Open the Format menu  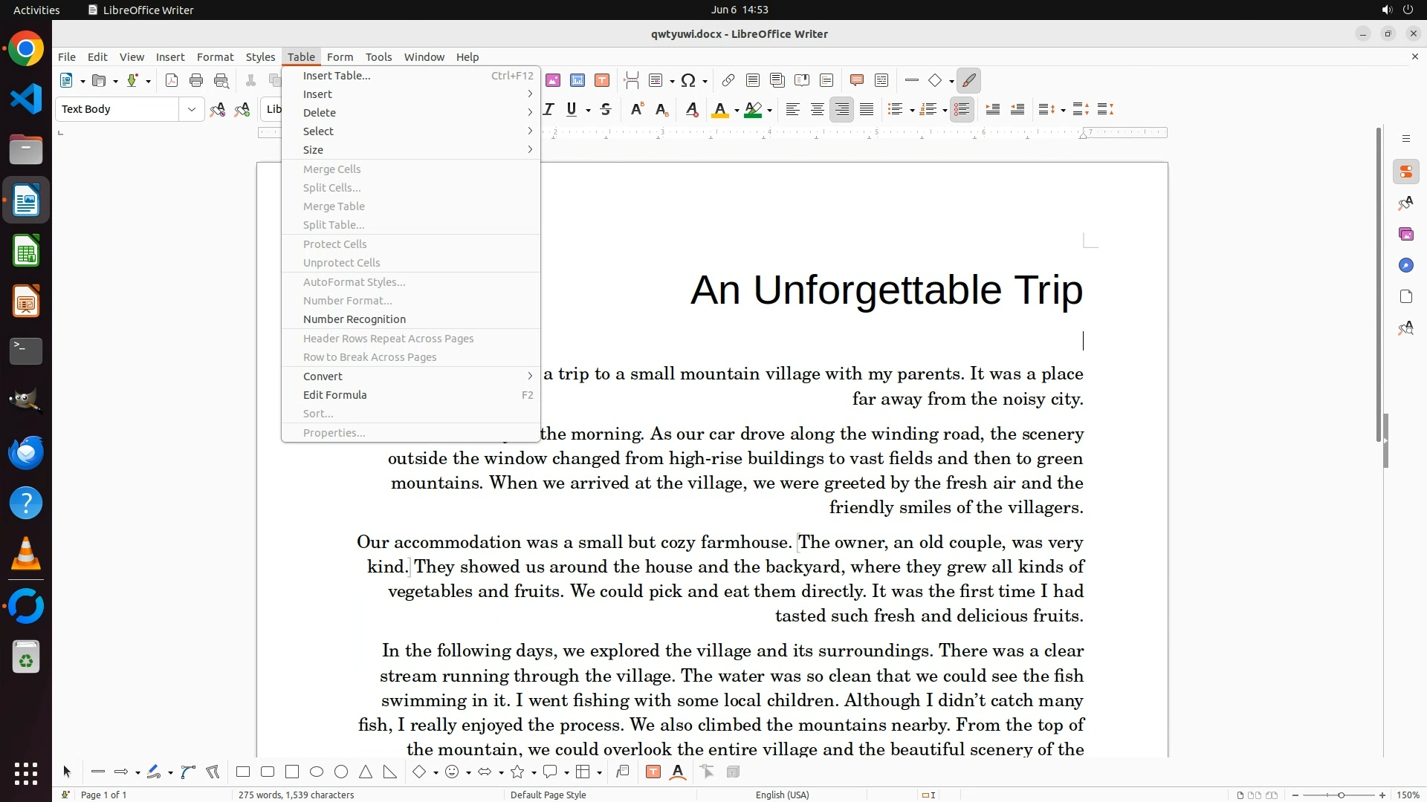215,57
